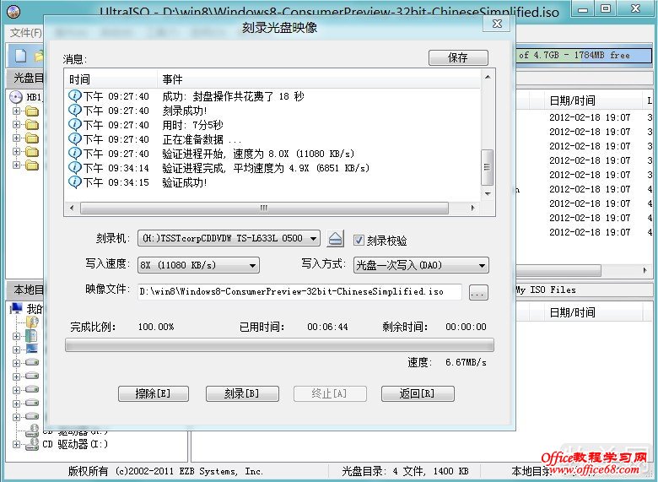Click the browse ... image file button
Viewport: 658px width, 482px height.
(478, 292)
